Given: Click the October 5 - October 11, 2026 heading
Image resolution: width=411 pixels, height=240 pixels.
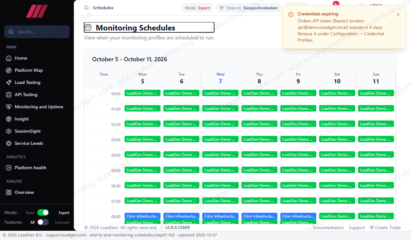Looking at the screenshot, I should point(130,59).
